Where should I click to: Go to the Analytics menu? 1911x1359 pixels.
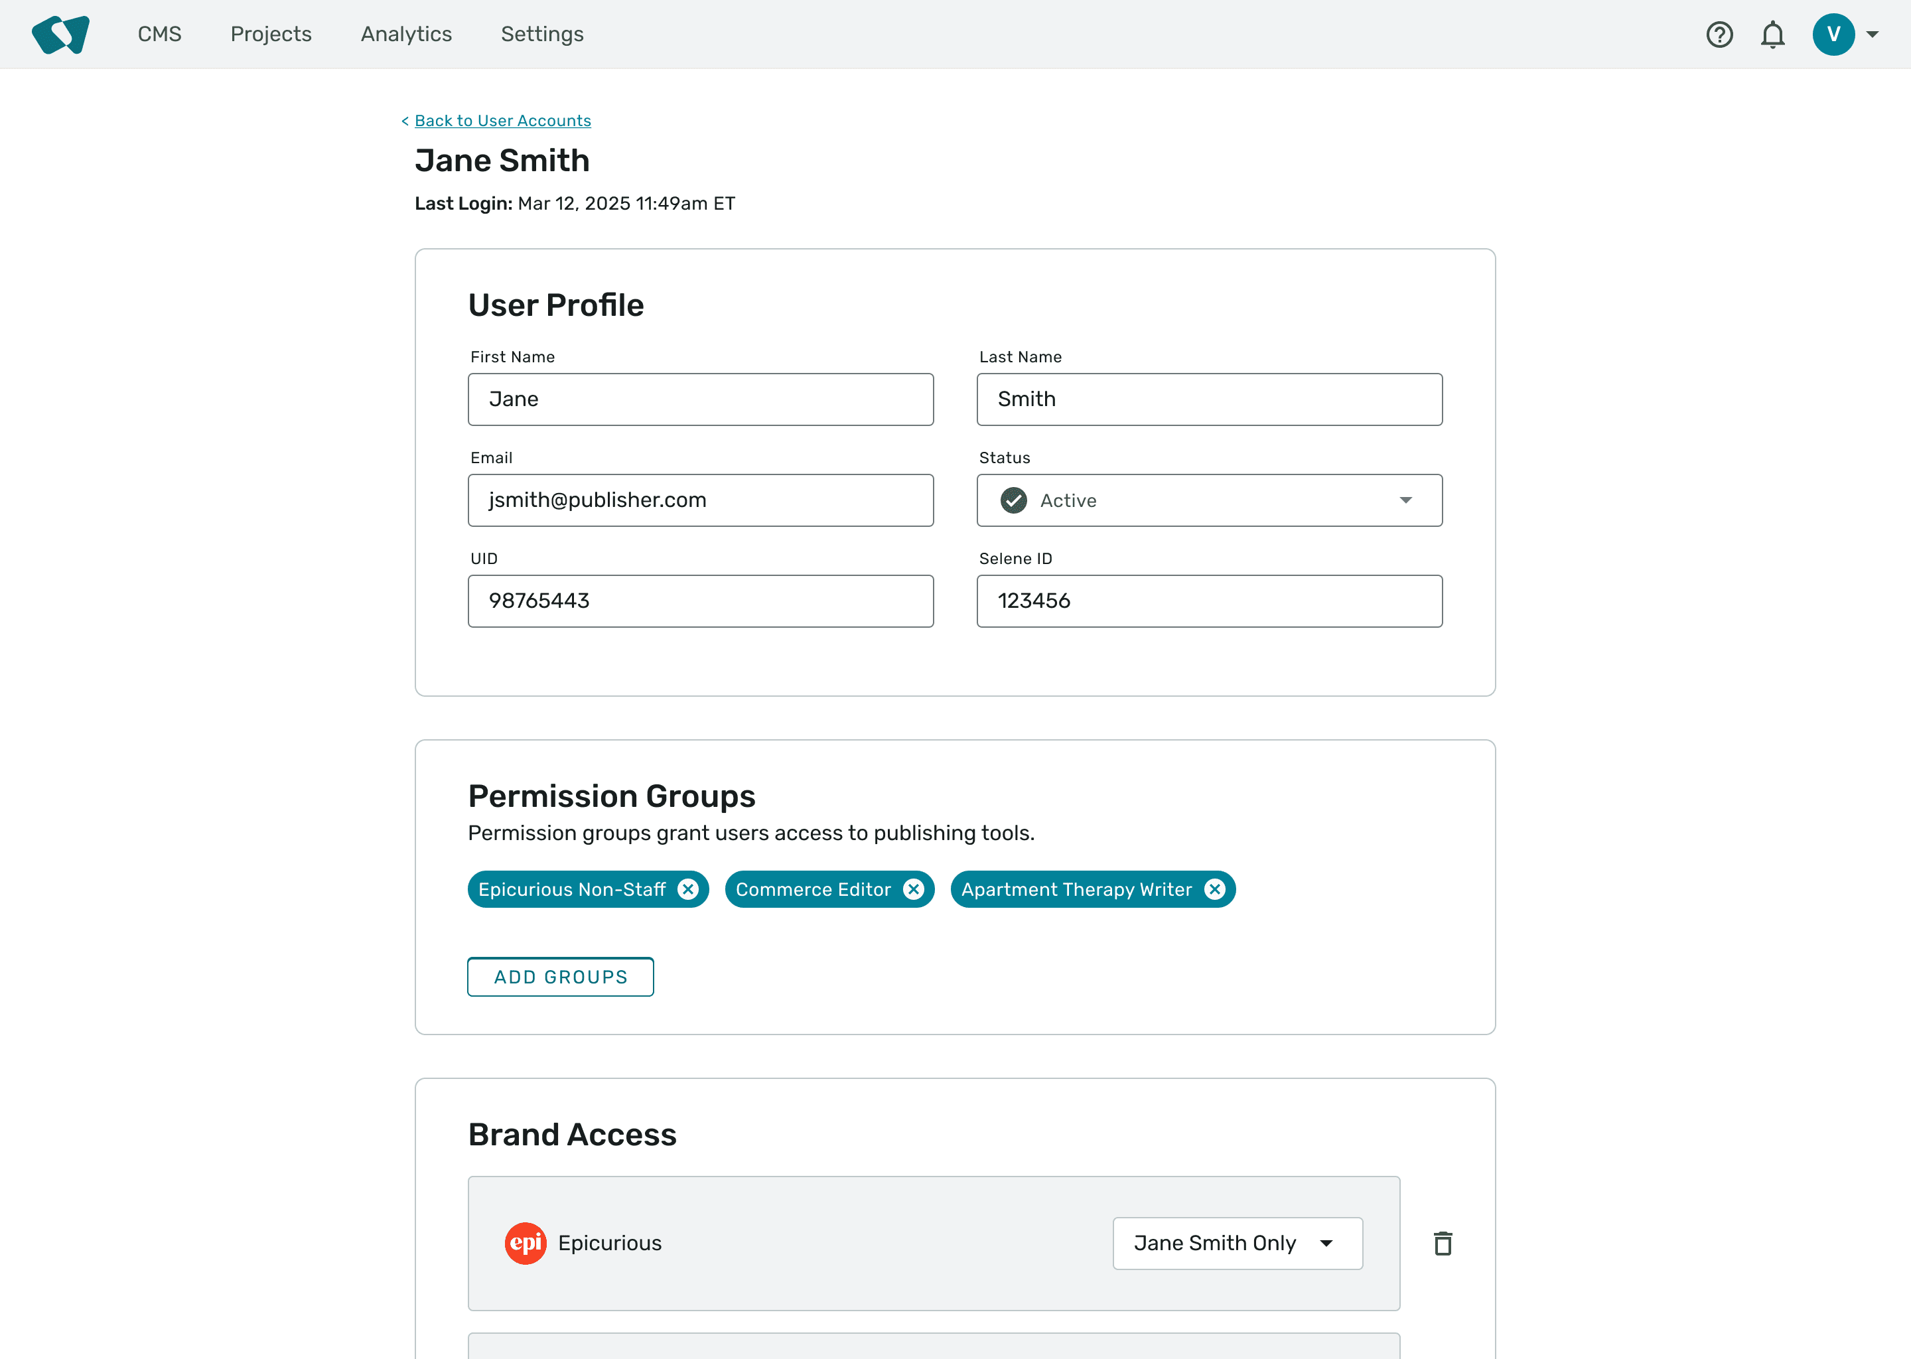coord(406,35)
